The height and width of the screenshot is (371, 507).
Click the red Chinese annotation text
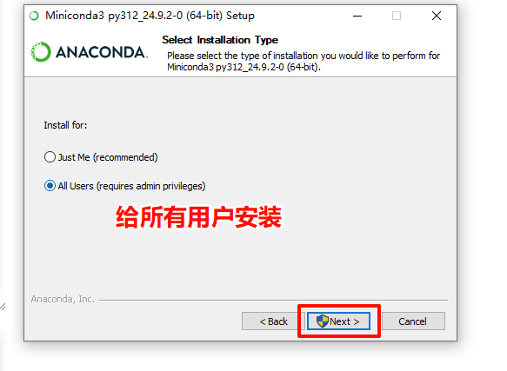(x=198, y=217)
